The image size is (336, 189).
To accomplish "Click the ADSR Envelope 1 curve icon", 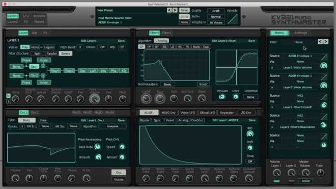I will 324,57.
